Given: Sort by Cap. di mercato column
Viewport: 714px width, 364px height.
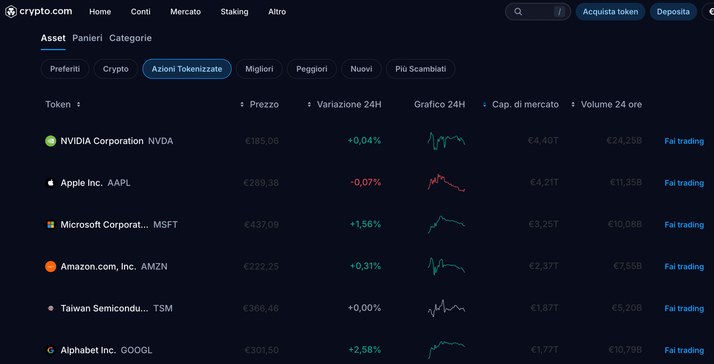Looking at the screenshot, I should coord(520,104).
